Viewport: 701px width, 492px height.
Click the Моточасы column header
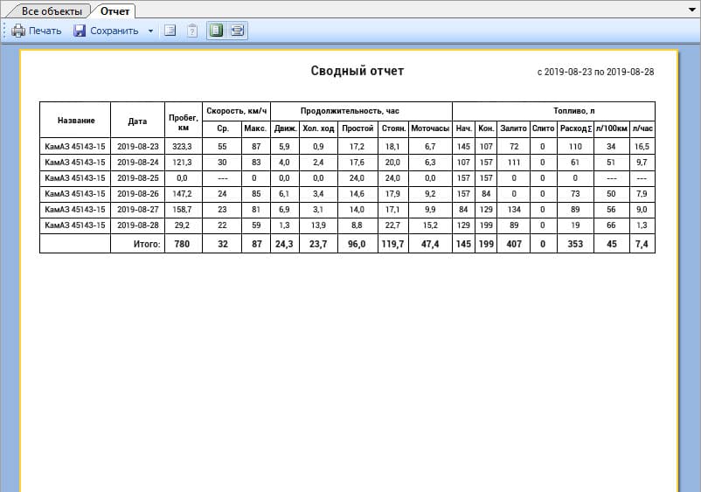click(429, 128)
